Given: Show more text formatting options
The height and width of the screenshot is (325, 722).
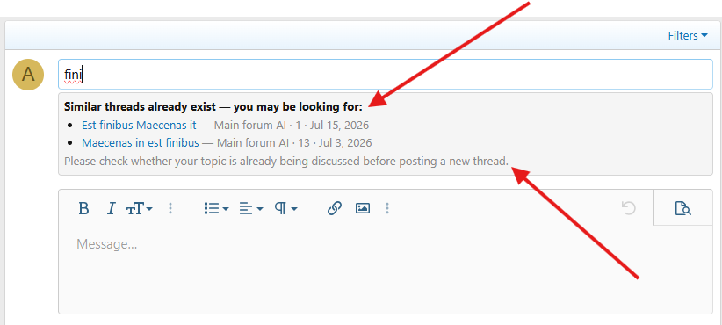Looking at the screenshot, I should [170, 208].
